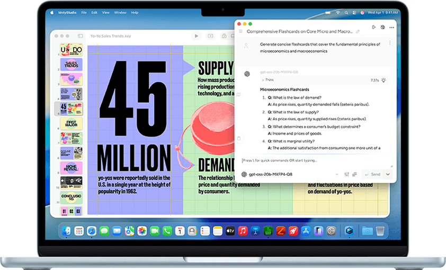Open App Store from the Dock
This screenshot has width=446, height=270.
pos(306,231)
